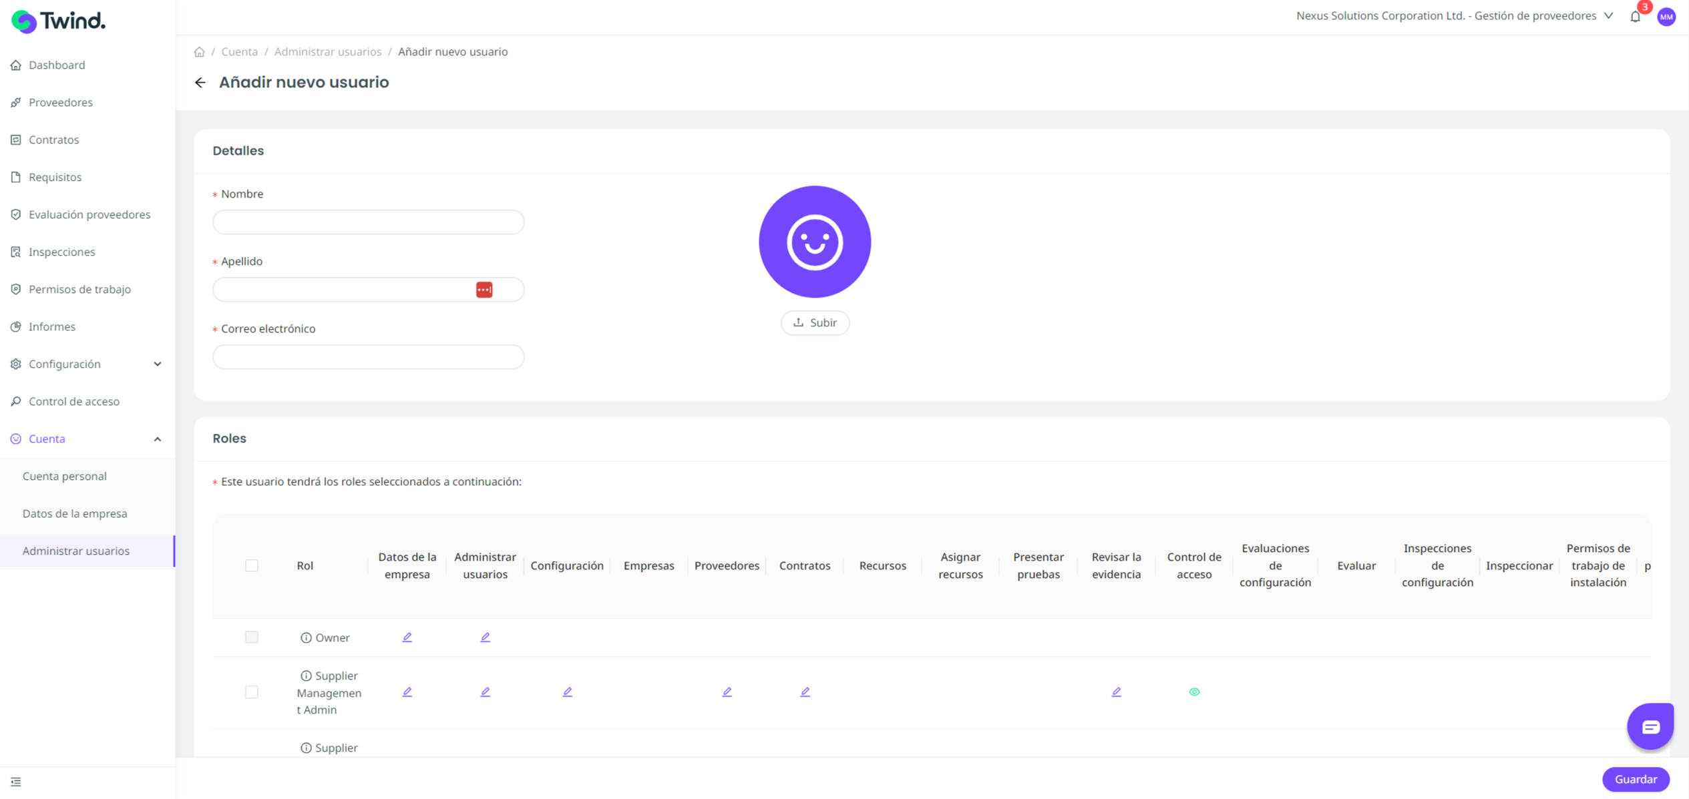Image resolution: width=1689 pixels, height=799 pixels.
Task: Click the Subir upload button
Action: click(815, 323)
